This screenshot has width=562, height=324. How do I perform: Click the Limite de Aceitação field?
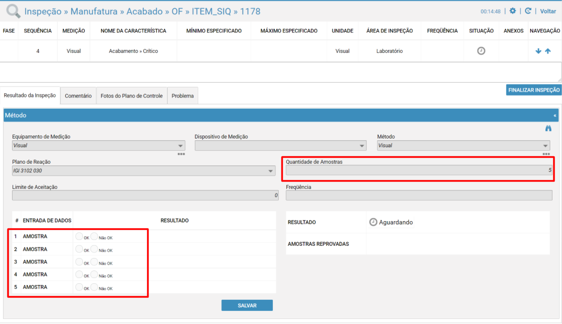point(145,195)
